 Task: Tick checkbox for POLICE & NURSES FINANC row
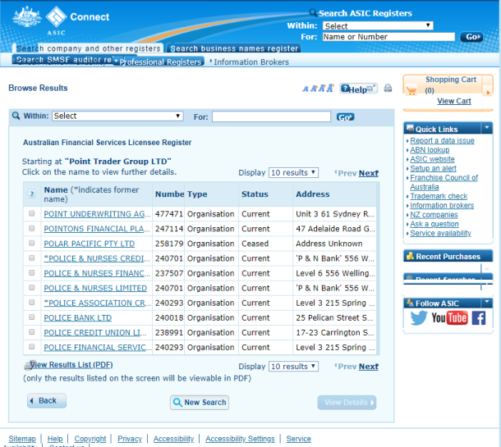click(32, 273)
